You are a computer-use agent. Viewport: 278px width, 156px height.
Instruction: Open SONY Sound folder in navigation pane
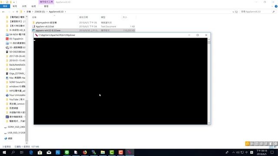pos(17,82)
